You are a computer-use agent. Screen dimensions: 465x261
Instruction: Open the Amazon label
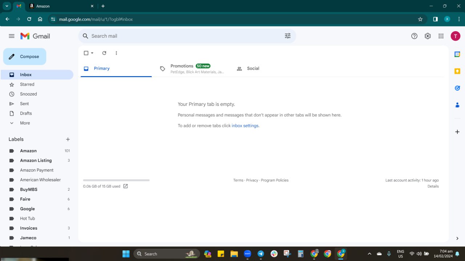pyautogui.click(x=37, y=151)
